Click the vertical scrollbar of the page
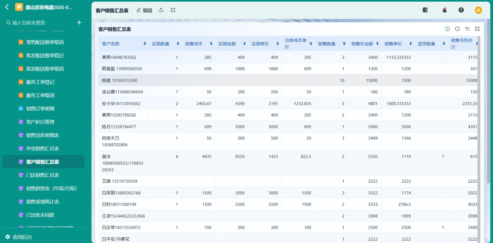 (488, 101)
